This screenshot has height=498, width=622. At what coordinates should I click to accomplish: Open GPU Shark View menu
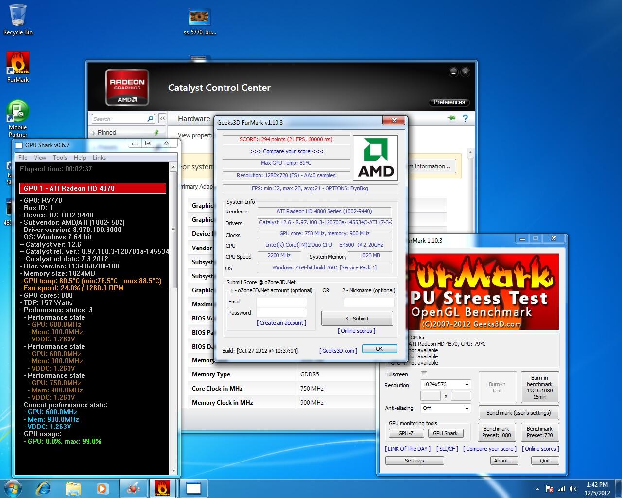click(40, 158)
